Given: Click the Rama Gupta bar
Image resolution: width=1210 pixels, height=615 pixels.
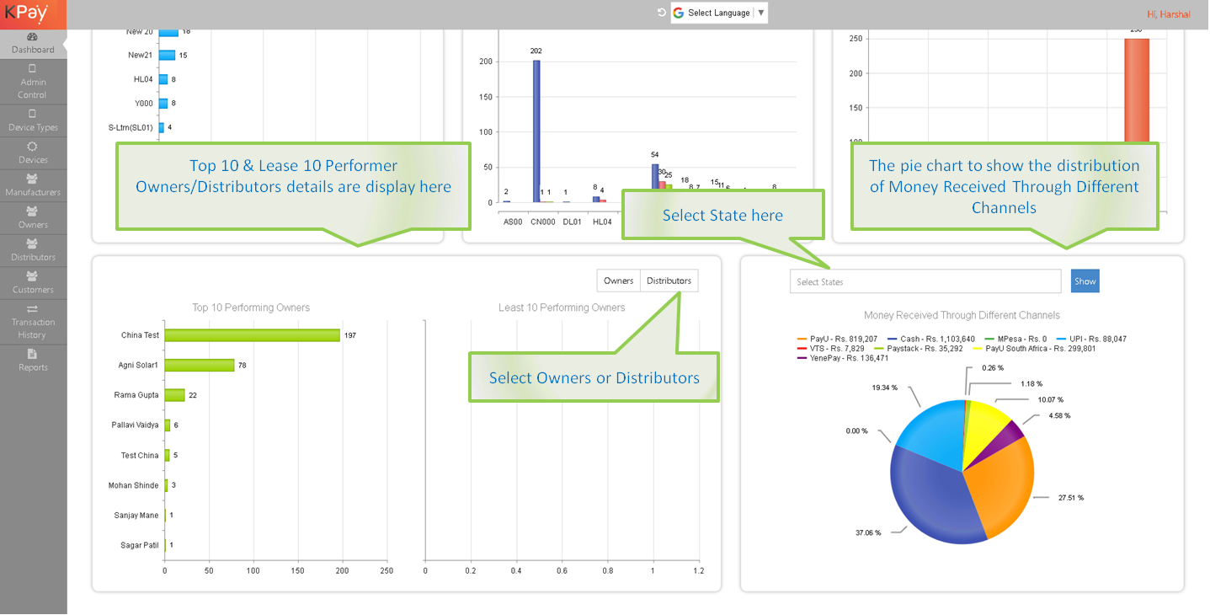Looking at the screenshot, I should pos(174,395).
